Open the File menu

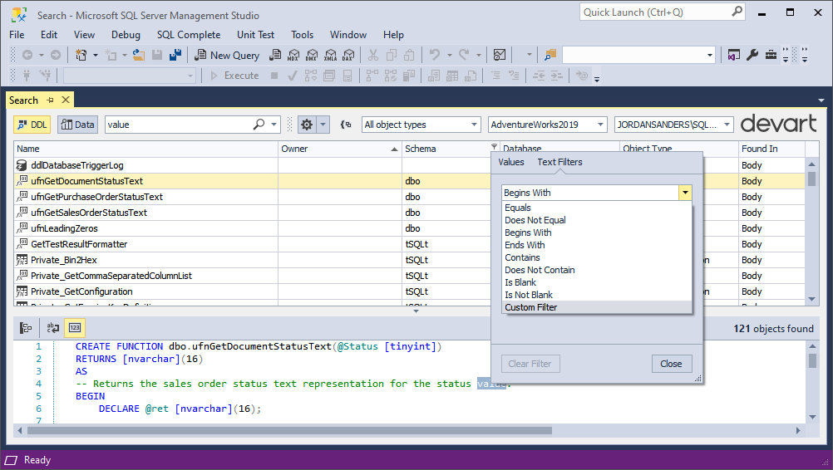[x=17, y=35]
